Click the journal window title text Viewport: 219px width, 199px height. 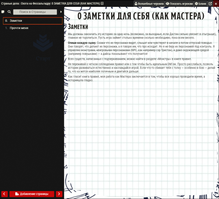click(x=51, y=3)
